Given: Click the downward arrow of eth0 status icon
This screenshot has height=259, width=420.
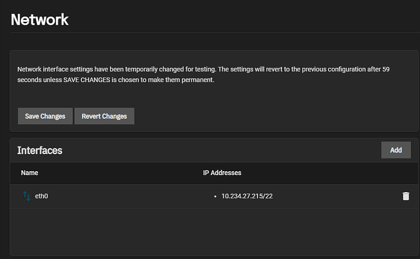Looking at the screenshot, I should point(29,198).
